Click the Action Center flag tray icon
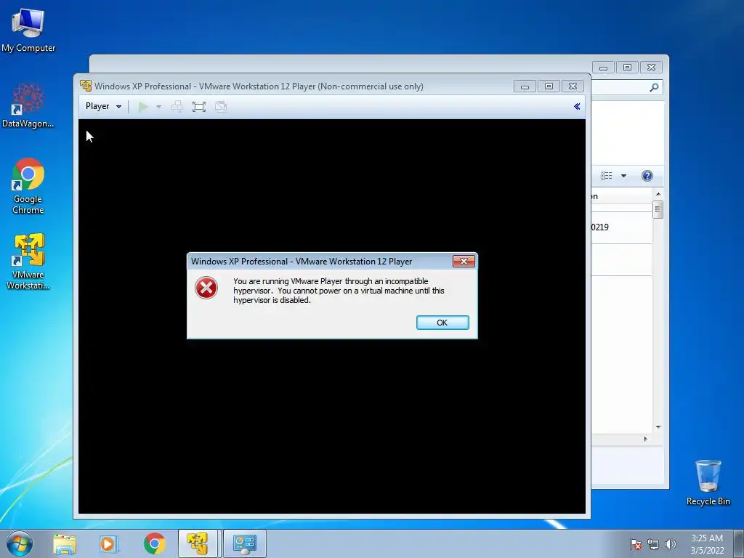This screenshot has width=744, height=558. [636, 544]
